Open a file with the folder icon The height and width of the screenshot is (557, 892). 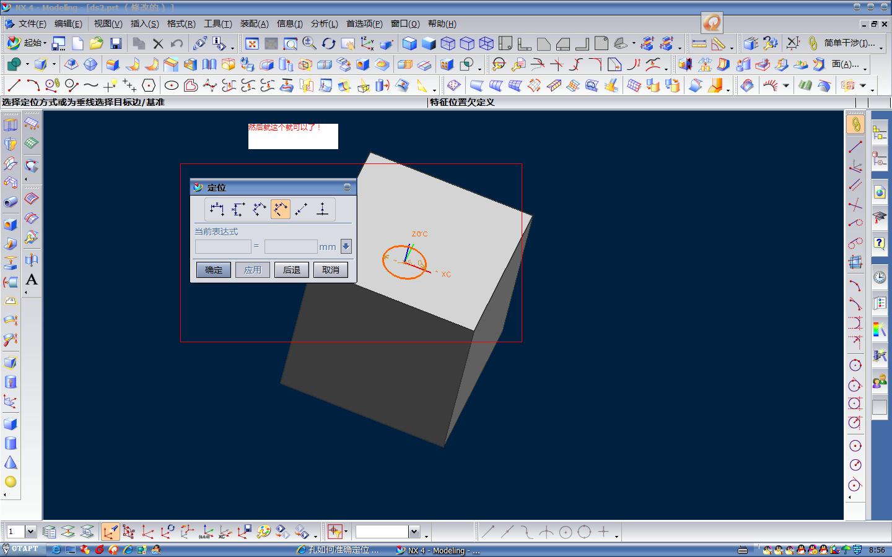96,43
